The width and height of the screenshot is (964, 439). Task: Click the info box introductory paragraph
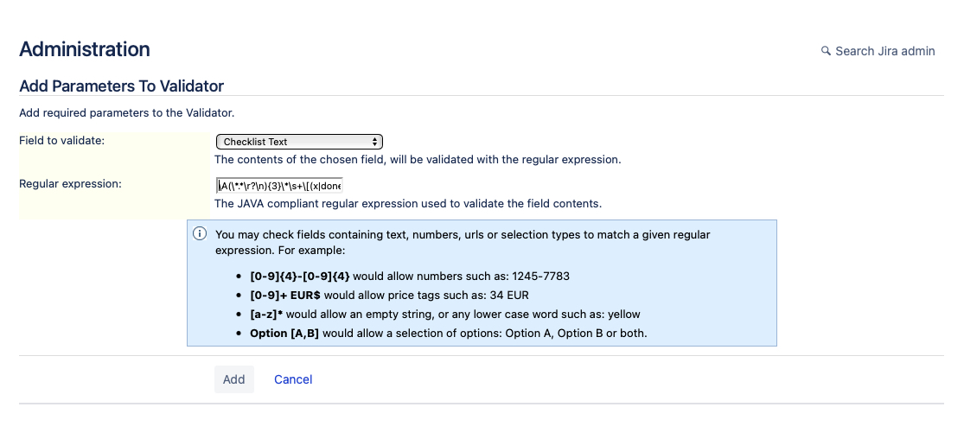(x=463, y=242)
